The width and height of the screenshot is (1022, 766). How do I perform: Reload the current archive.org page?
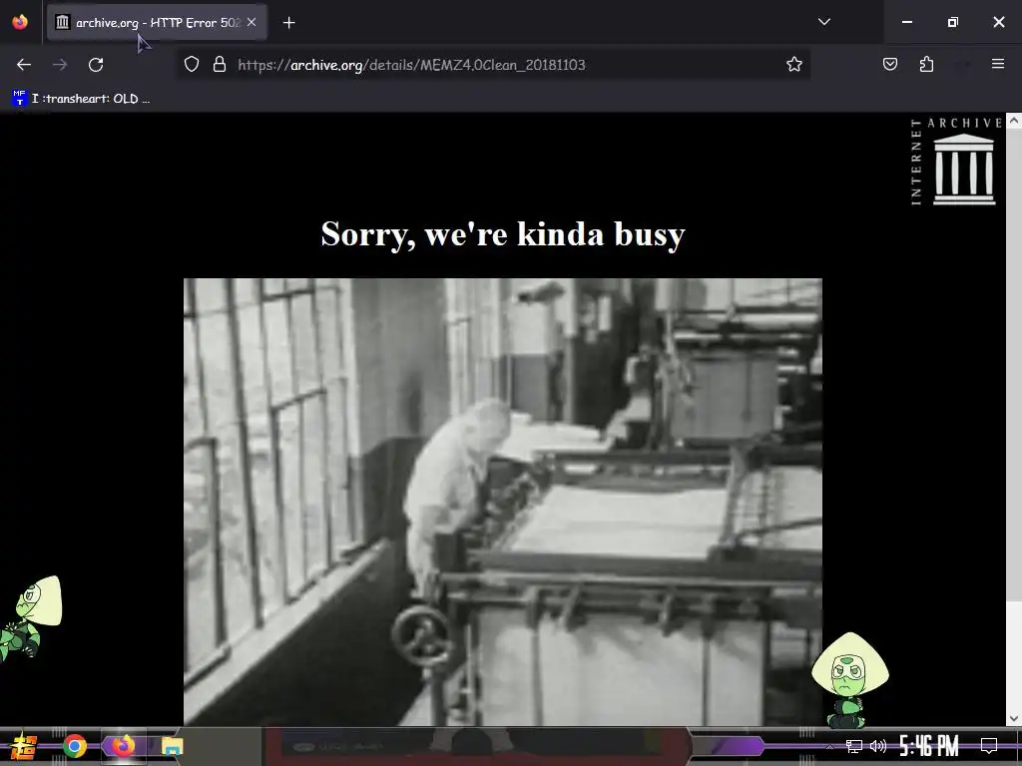click(96, 65)
